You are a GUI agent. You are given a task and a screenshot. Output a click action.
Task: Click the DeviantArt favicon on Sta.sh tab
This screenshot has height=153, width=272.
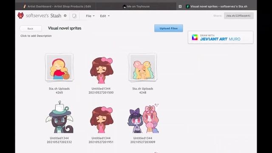187,6
